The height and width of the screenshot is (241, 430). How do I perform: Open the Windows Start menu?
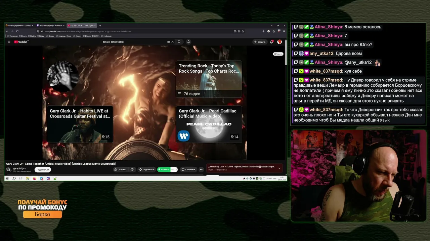point(7,178)
